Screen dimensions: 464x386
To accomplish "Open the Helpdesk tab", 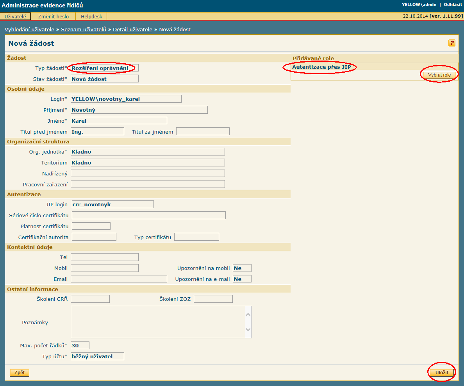I will click(x=91, y=16).
